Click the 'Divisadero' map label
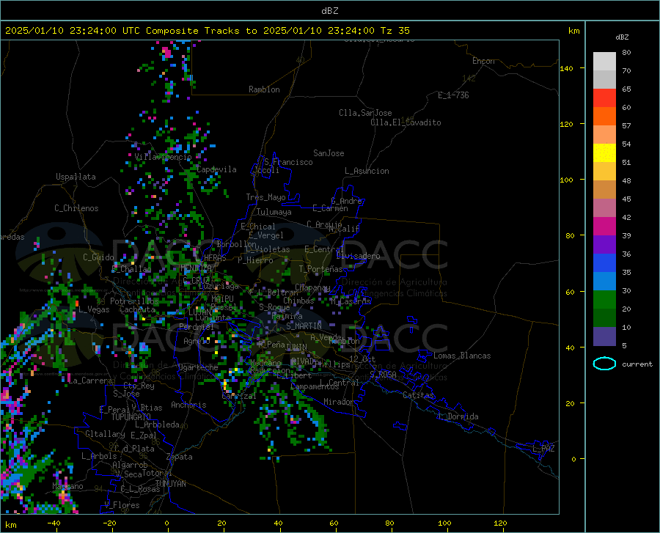 [358, 256]
